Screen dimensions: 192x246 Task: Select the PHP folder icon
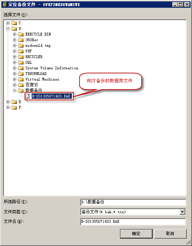click(x=21, y=51)
